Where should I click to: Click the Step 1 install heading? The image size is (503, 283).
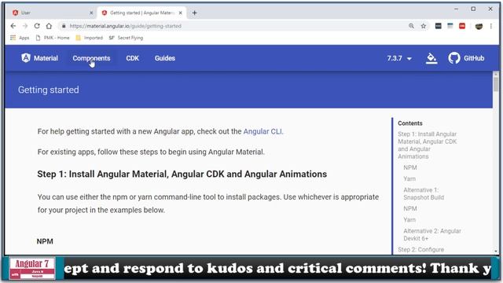[x=182, y=175]
